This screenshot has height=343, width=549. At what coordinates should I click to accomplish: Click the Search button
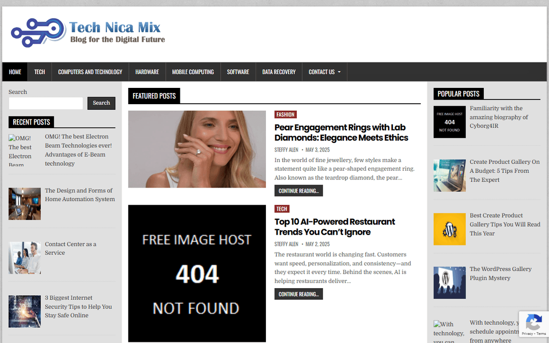click(x=101, y=103)
